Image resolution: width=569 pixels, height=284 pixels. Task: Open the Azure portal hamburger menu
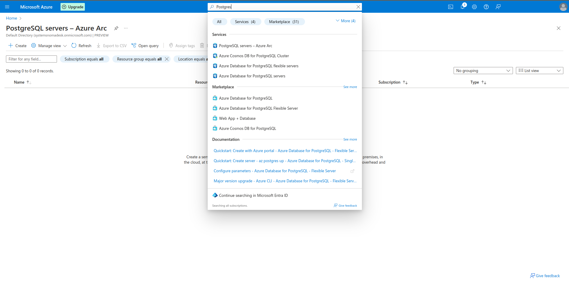pyautogui.click(x=7, y=7)
